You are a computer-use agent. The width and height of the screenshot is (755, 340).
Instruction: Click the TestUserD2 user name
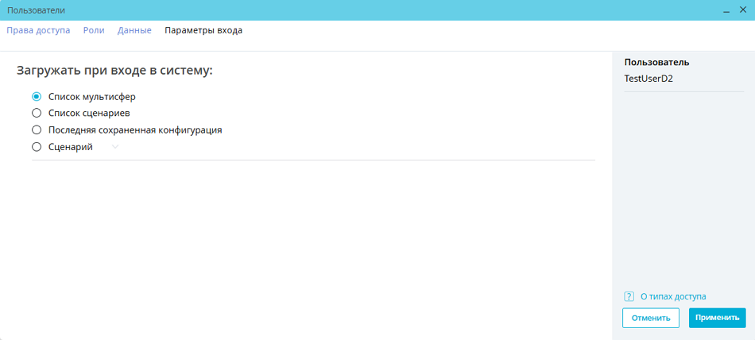(649, 79)
